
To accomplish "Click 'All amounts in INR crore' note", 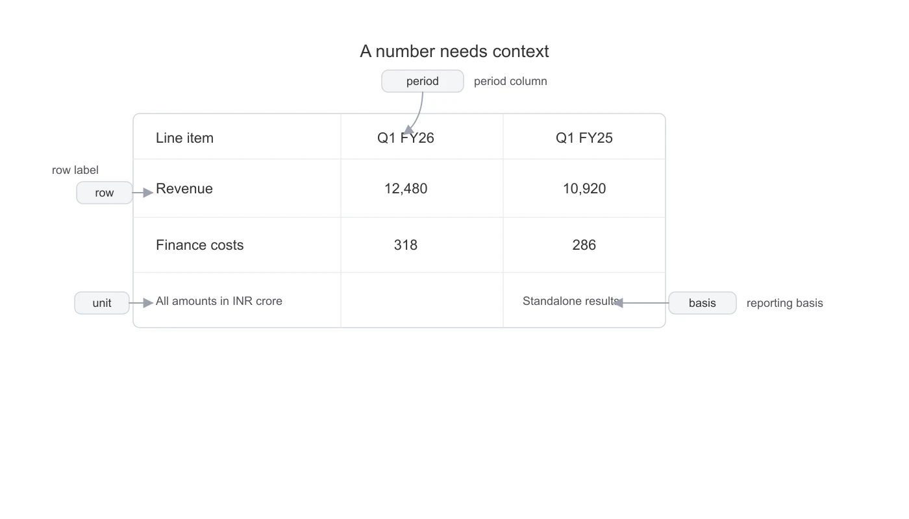I will (219, 301).
